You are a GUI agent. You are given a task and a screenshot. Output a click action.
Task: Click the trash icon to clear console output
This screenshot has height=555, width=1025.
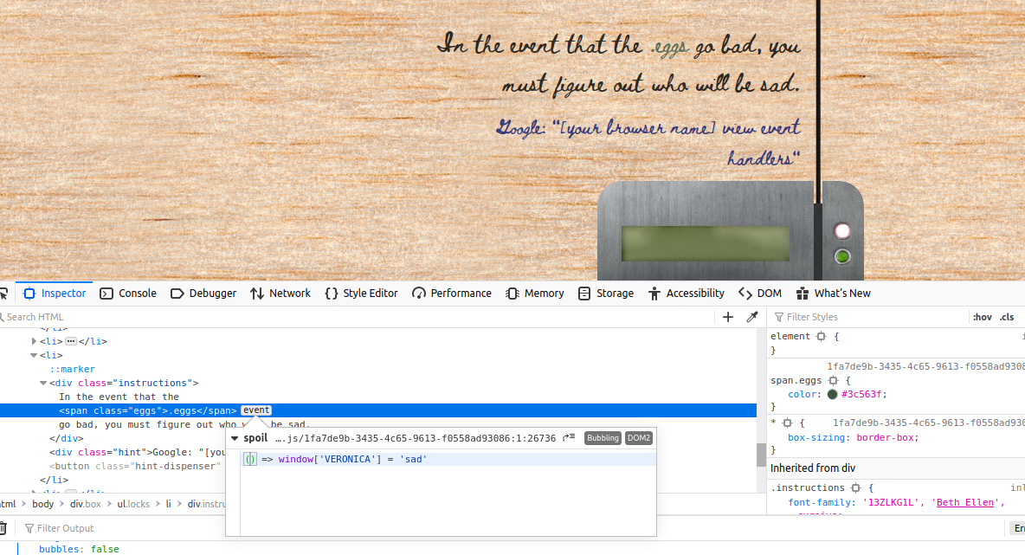tap(3, 528)
